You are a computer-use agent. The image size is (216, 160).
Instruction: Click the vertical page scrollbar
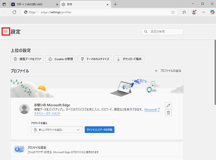click(215, 73)
